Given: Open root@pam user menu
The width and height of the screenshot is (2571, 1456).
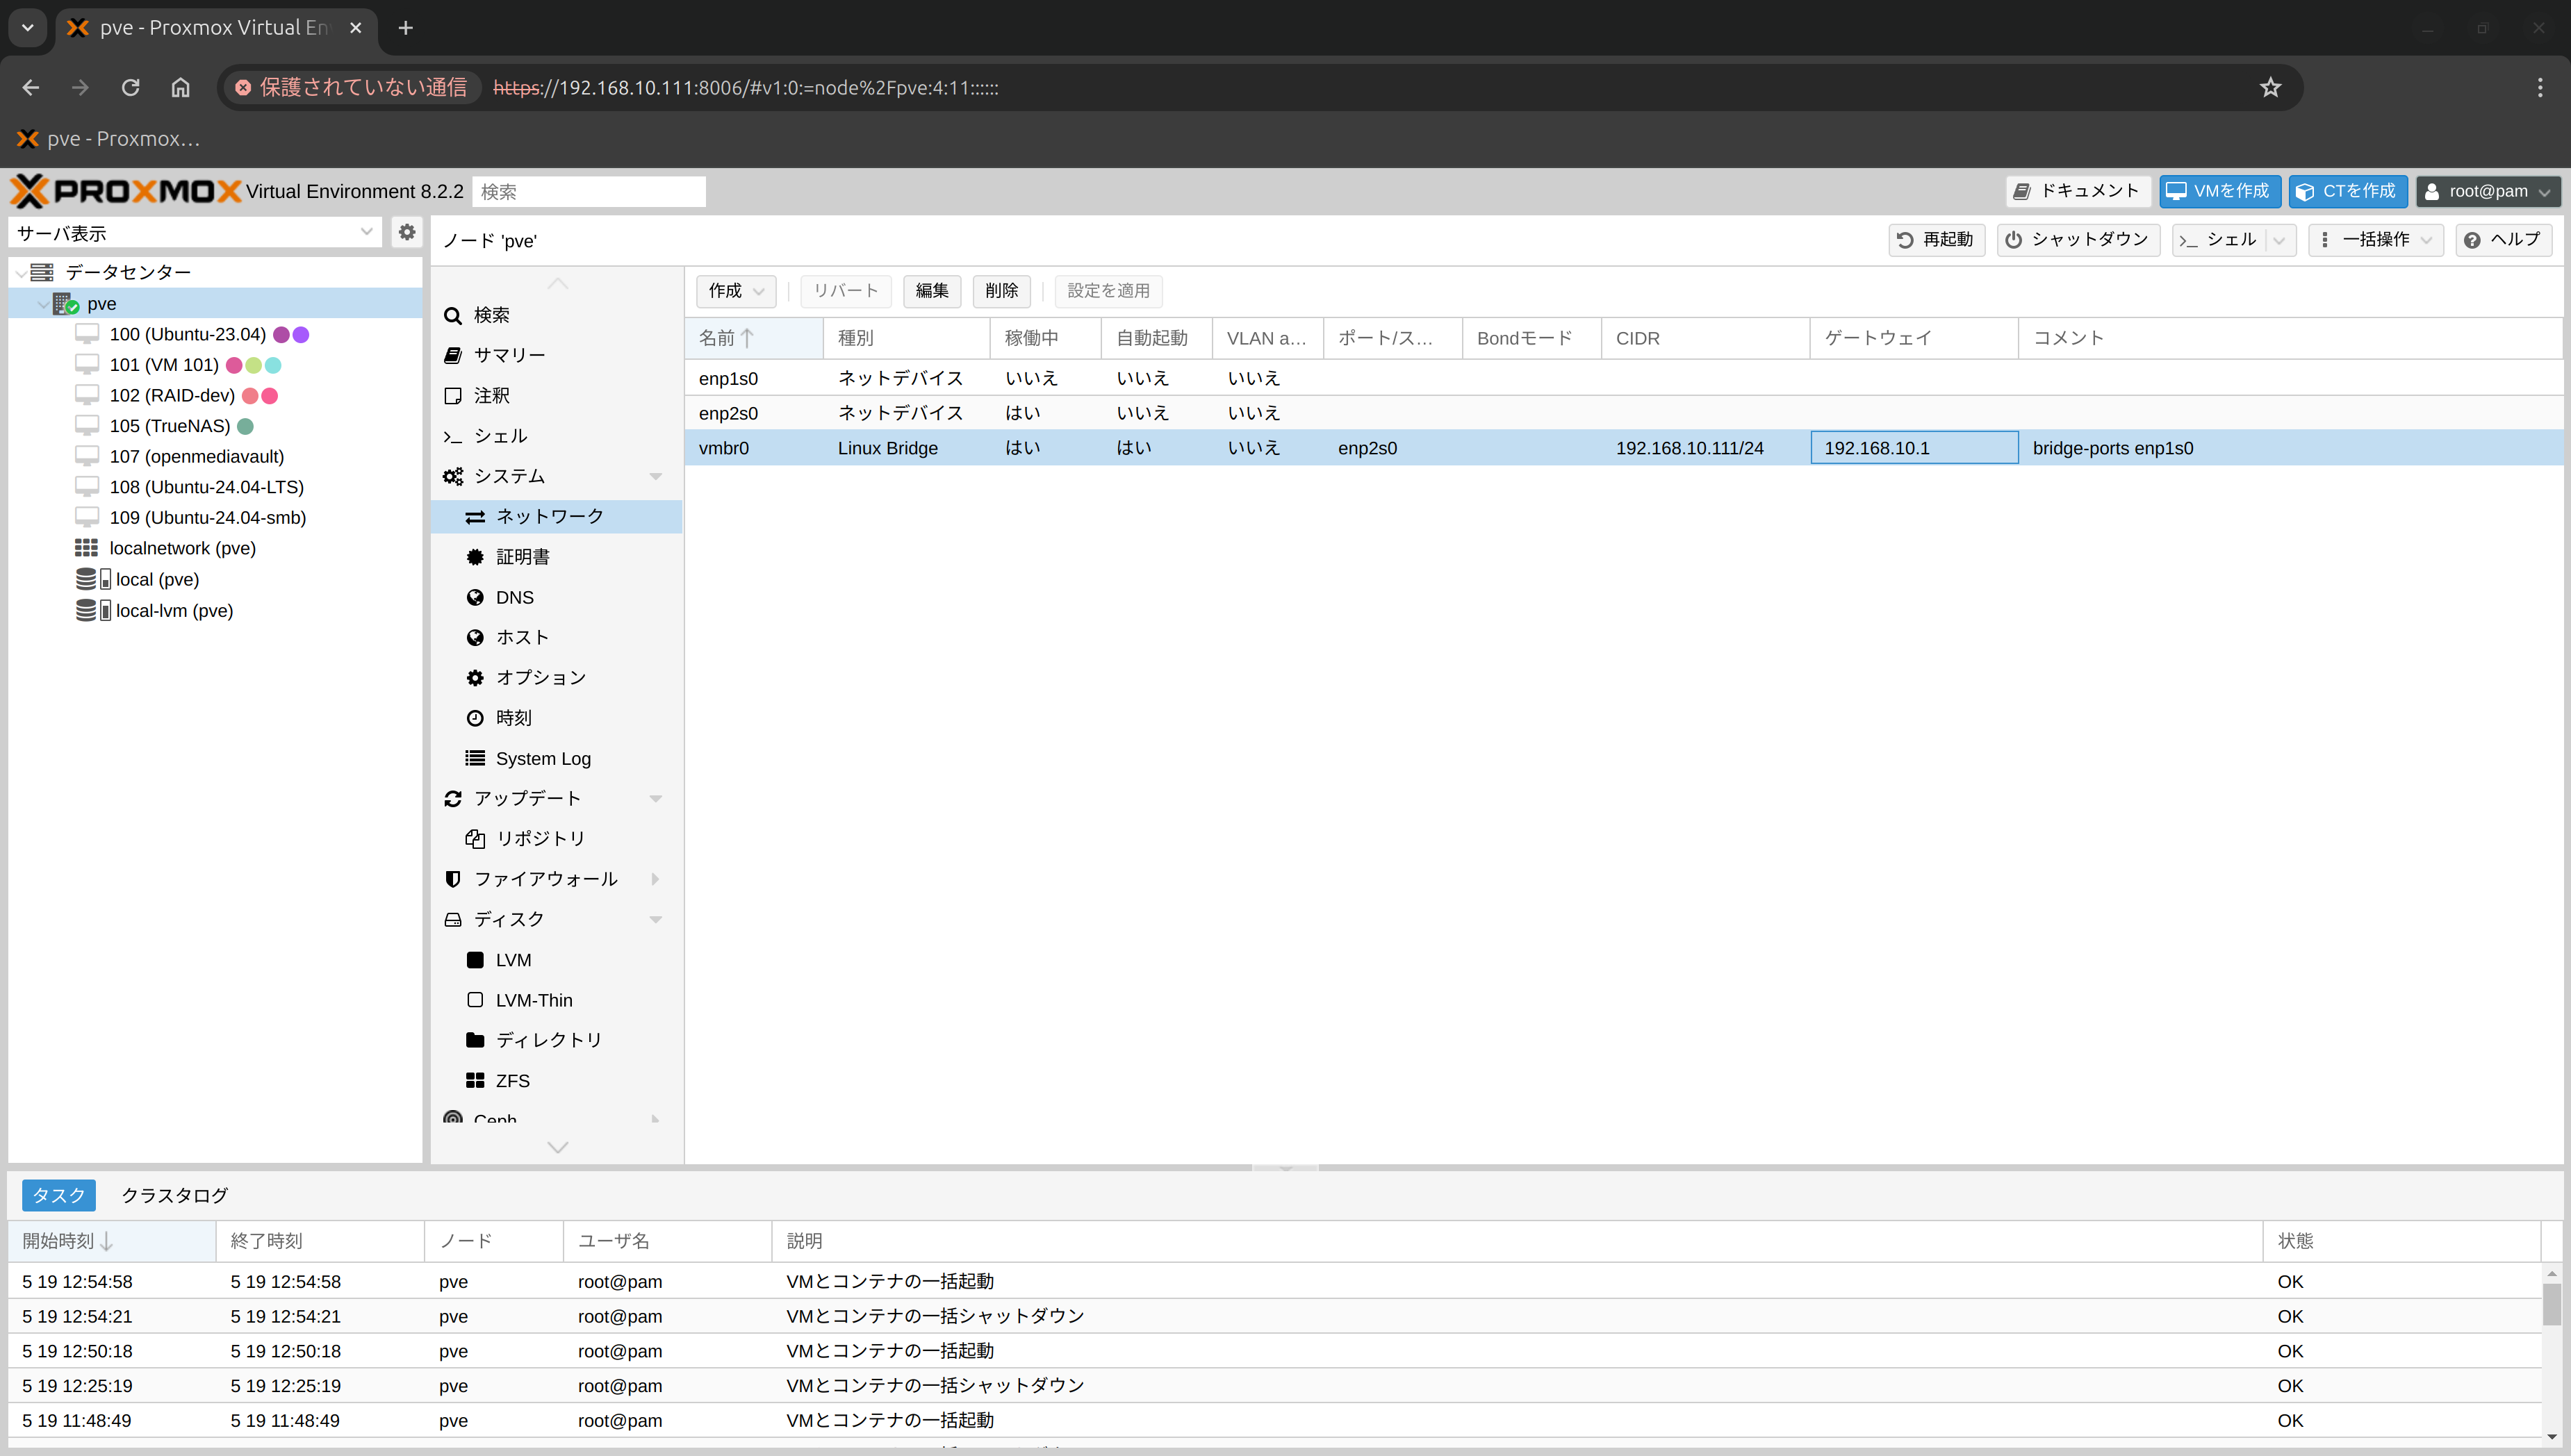Looking at the screenshot, I should pyautogui.click(x=2487, y=191).
